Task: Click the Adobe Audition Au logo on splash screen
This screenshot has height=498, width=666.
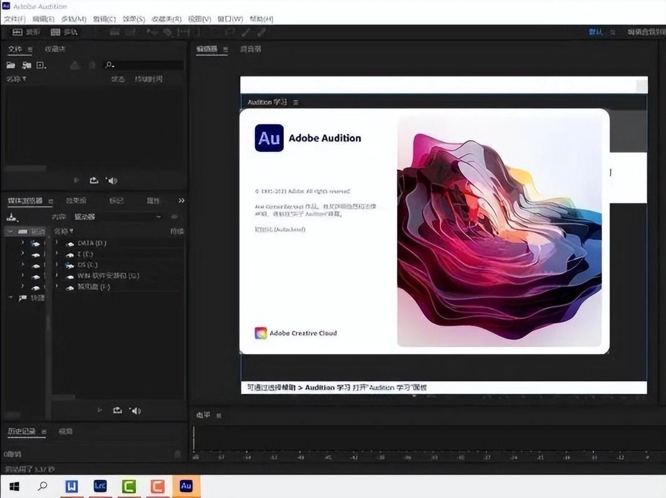Action: [269, 138]
